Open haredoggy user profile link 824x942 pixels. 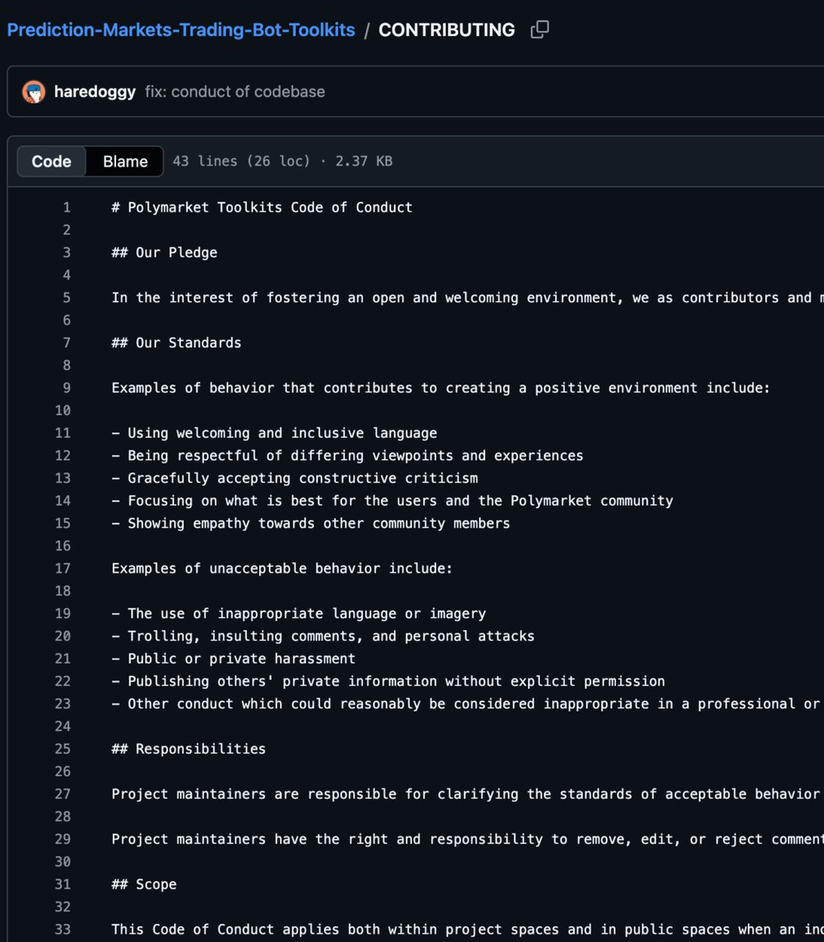pyautogui.click(x=95, y=92)
